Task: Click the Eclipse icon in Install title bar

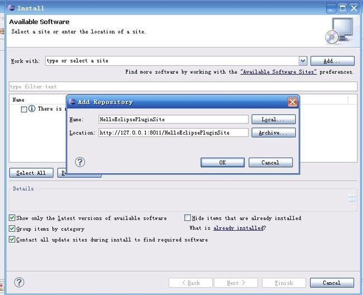Action: (11, 8)
